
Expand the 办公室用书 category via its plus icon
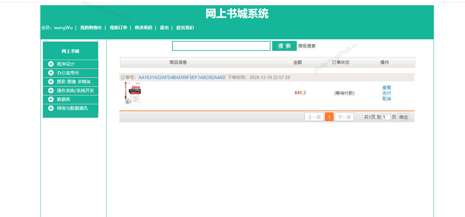click(51, 73)
